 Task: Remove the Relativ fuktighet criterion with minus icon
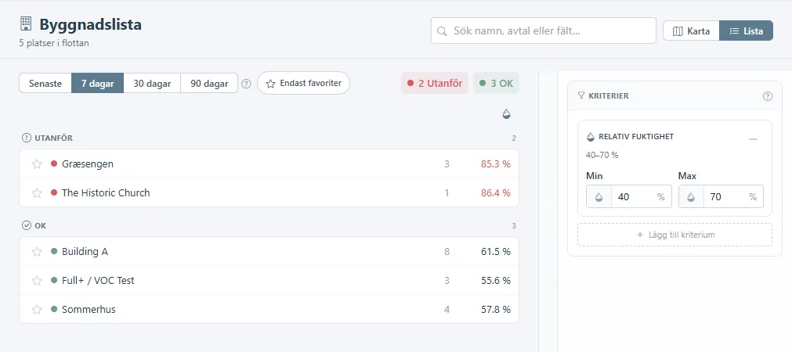point(753,138)
